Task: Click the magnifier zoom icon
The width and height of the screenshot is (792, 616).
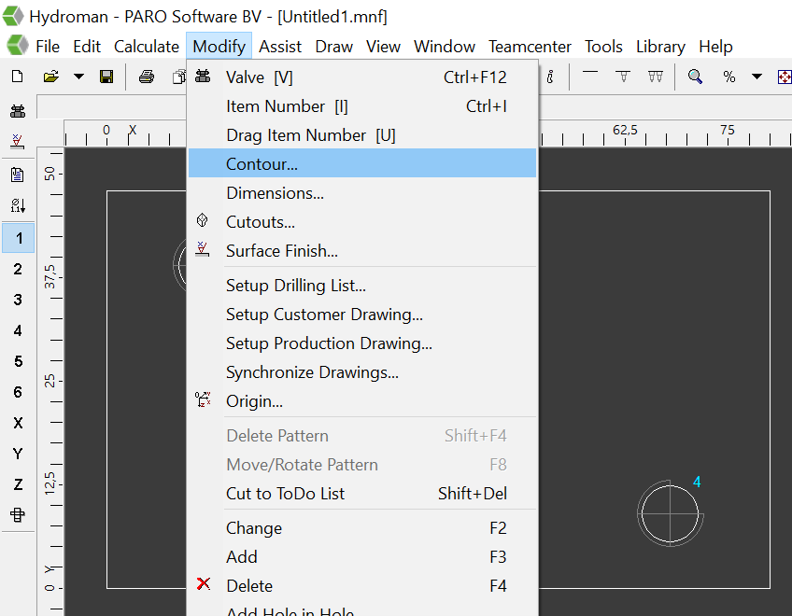Action: pos(695,77)
